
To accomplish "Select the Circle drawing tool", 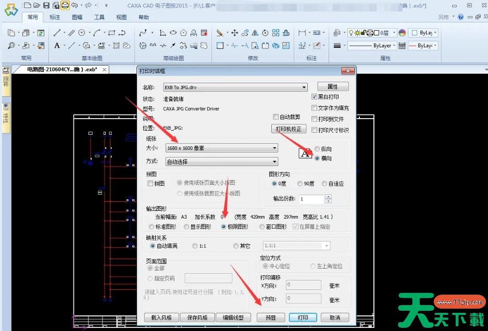I will coord(82,33).
